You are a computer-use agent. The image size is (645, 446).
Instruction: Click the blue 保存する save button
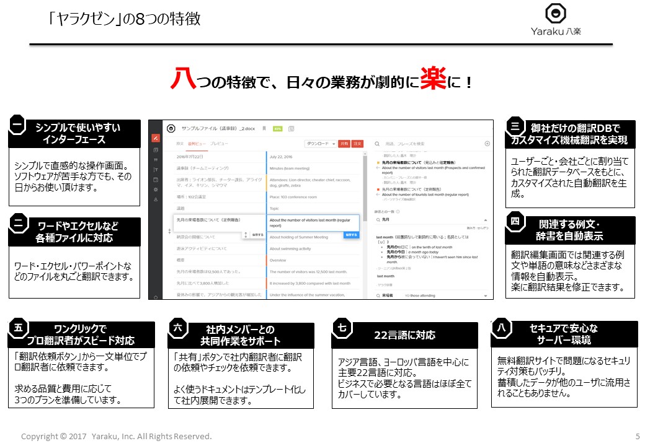click(351, 235)
